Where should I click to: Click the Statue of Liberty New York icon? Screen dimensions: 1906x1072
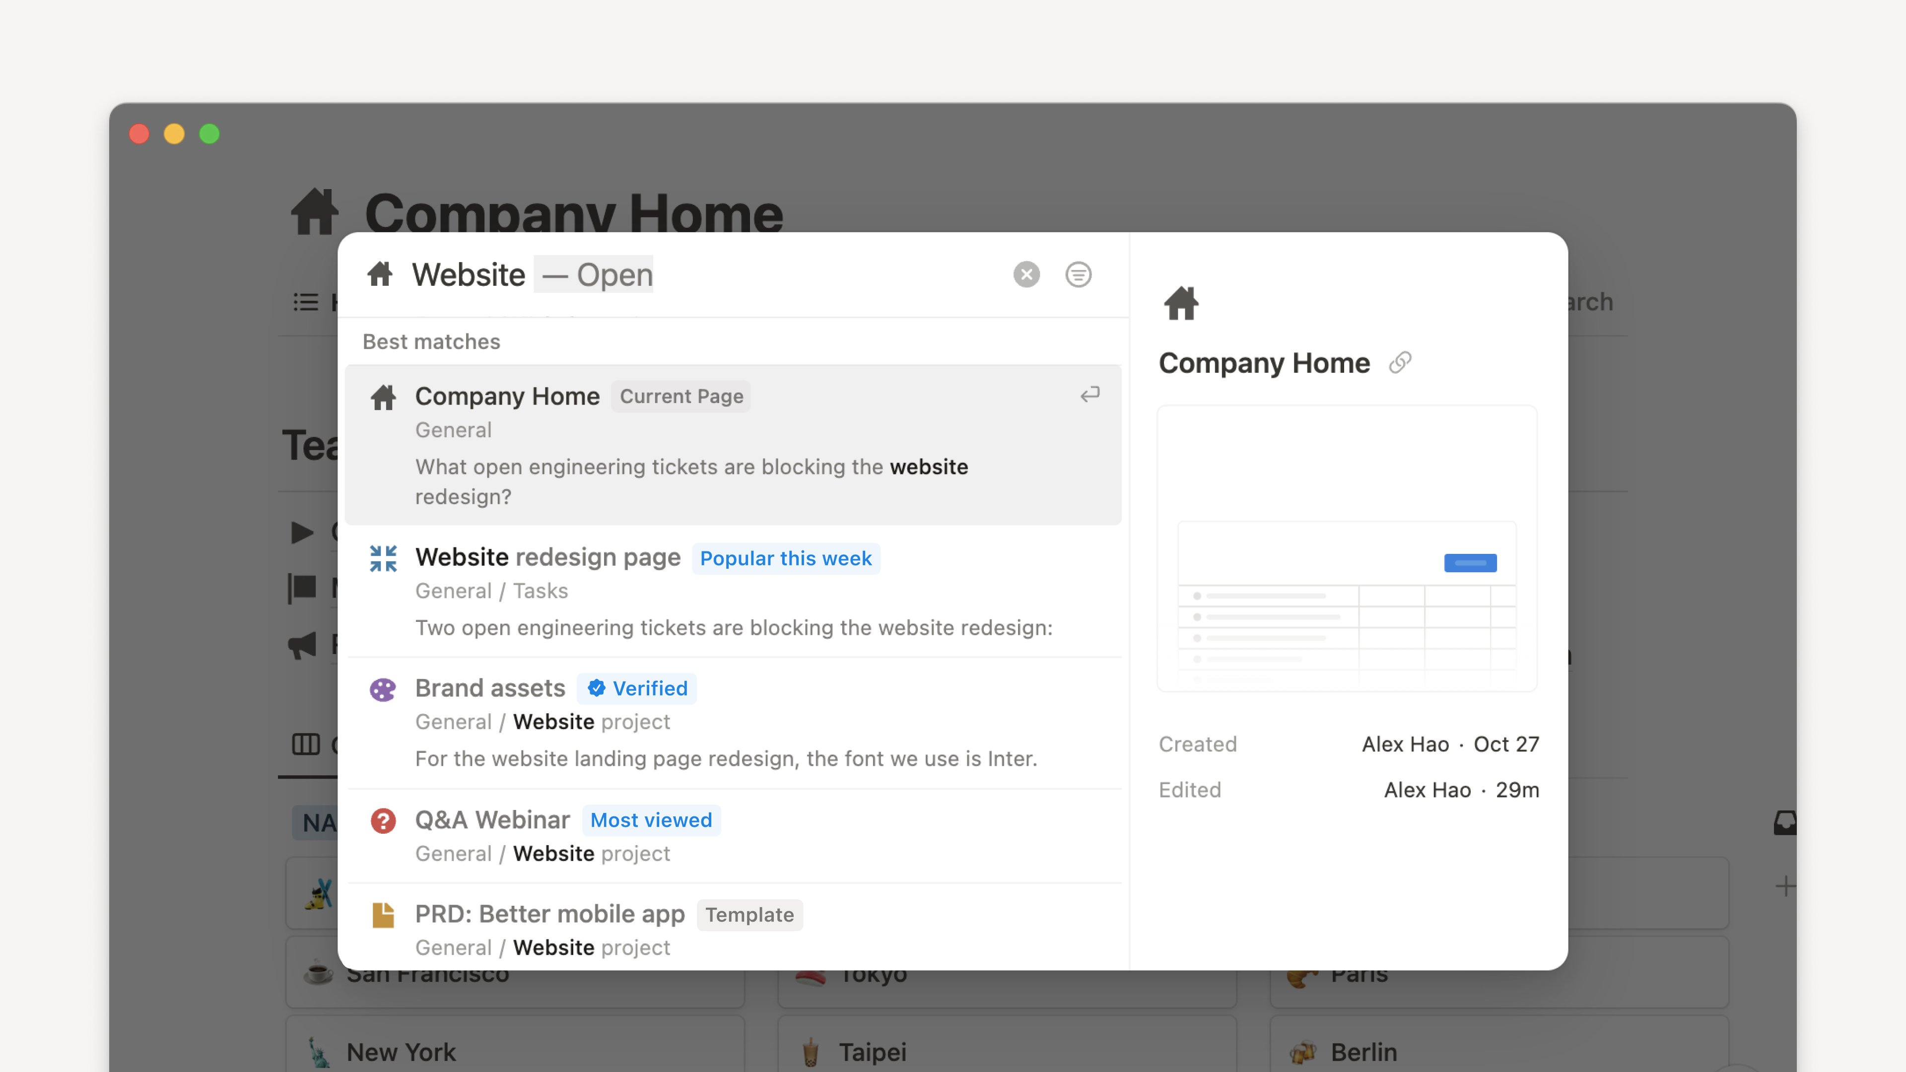[x=319, y=1051]
